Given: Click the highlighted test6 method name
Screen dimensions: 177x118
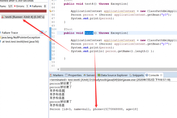Looking at the screenshot, I should (89, 33).
